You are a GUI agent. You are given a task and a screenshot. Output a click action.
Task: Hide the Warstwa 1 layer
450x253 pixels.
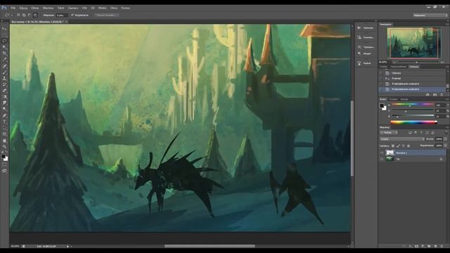coord(382,153)
